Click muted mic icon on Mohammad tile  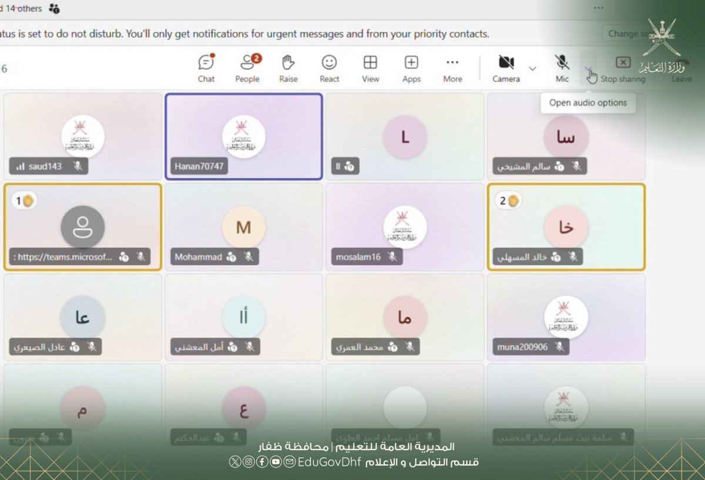[249, 257]
